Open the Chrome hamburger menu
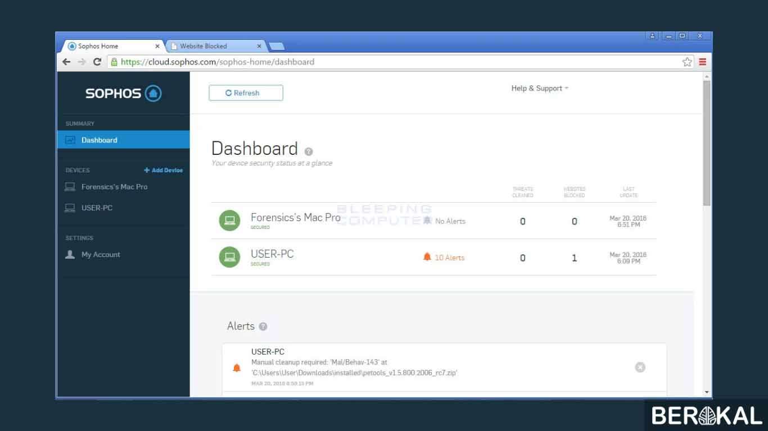 pos(703,62)
